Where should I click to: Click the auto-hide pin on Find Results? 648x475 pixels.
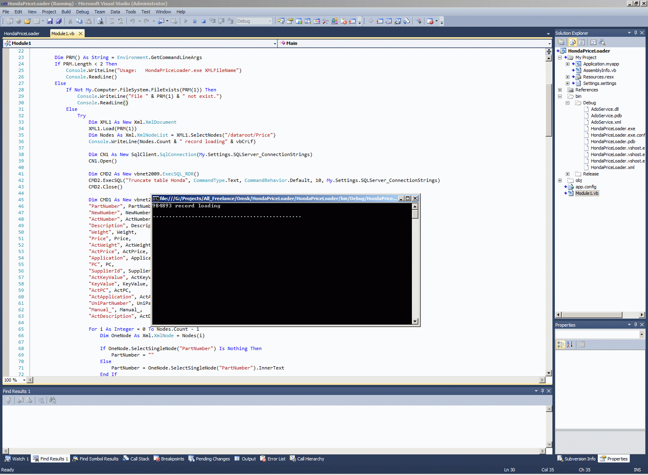tap(542, 391)
